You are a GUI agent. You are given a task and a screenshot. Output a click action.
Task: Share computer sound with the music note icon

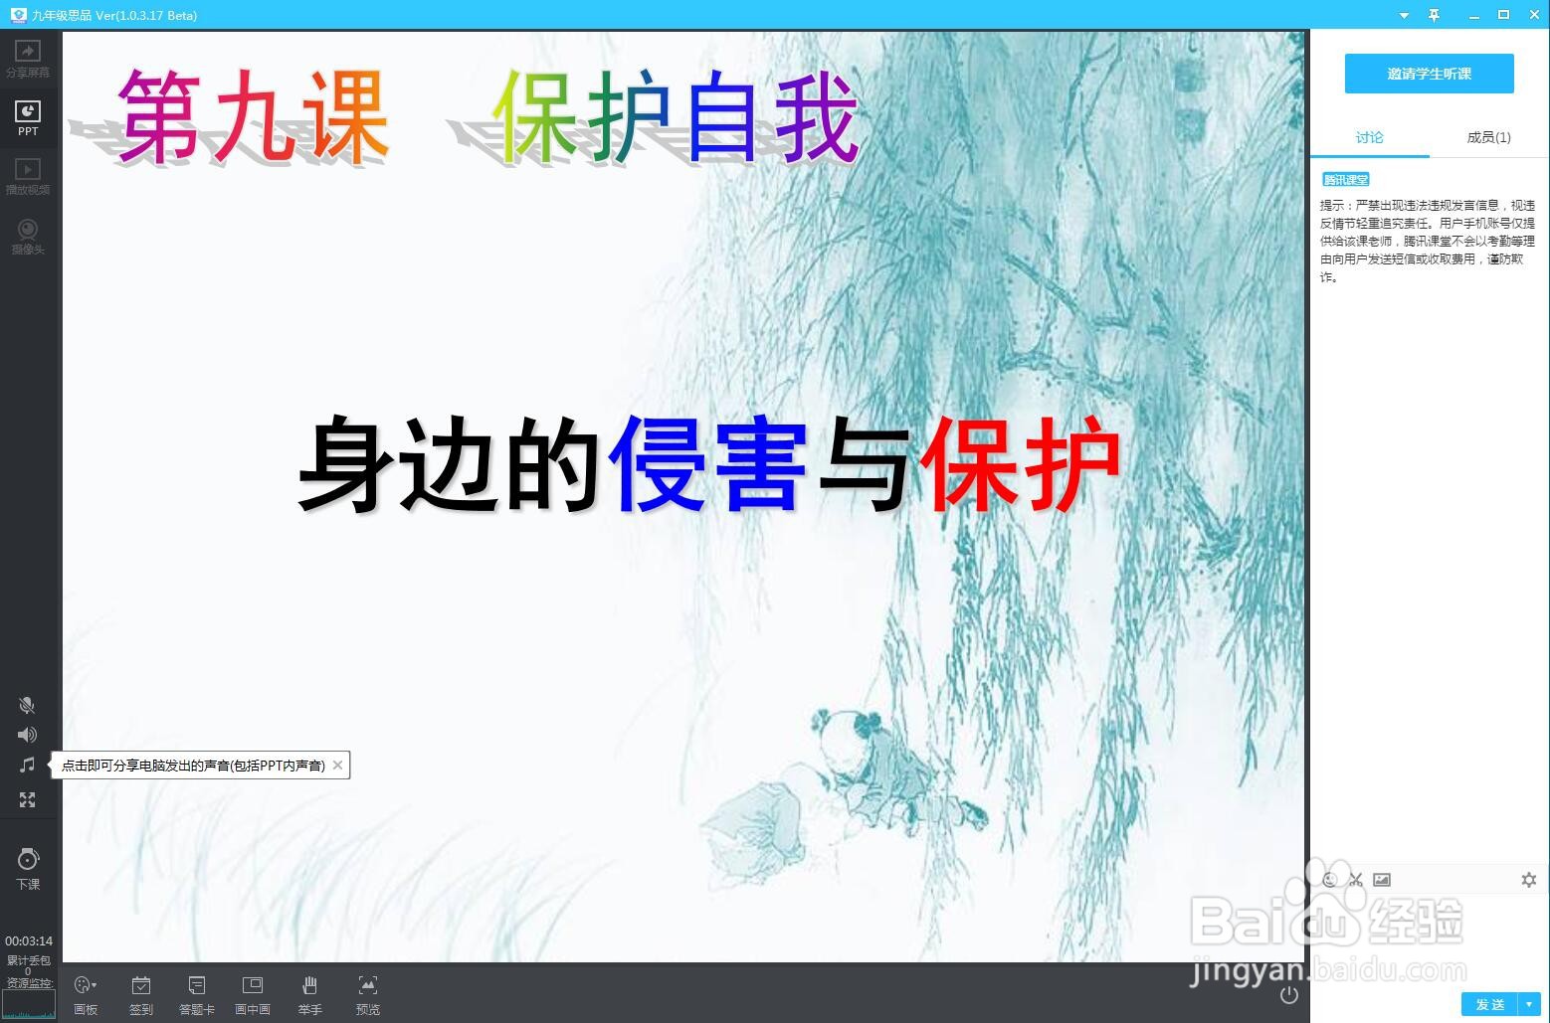point(27,765)
